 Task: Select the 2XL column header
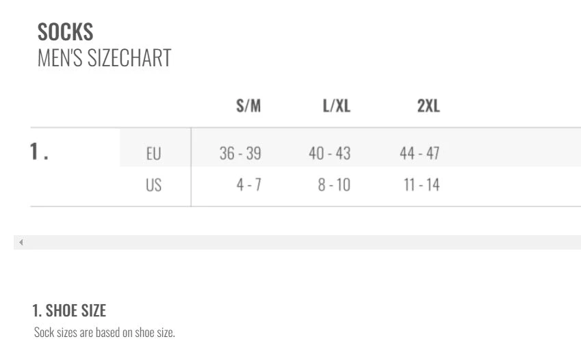point(428,107)
